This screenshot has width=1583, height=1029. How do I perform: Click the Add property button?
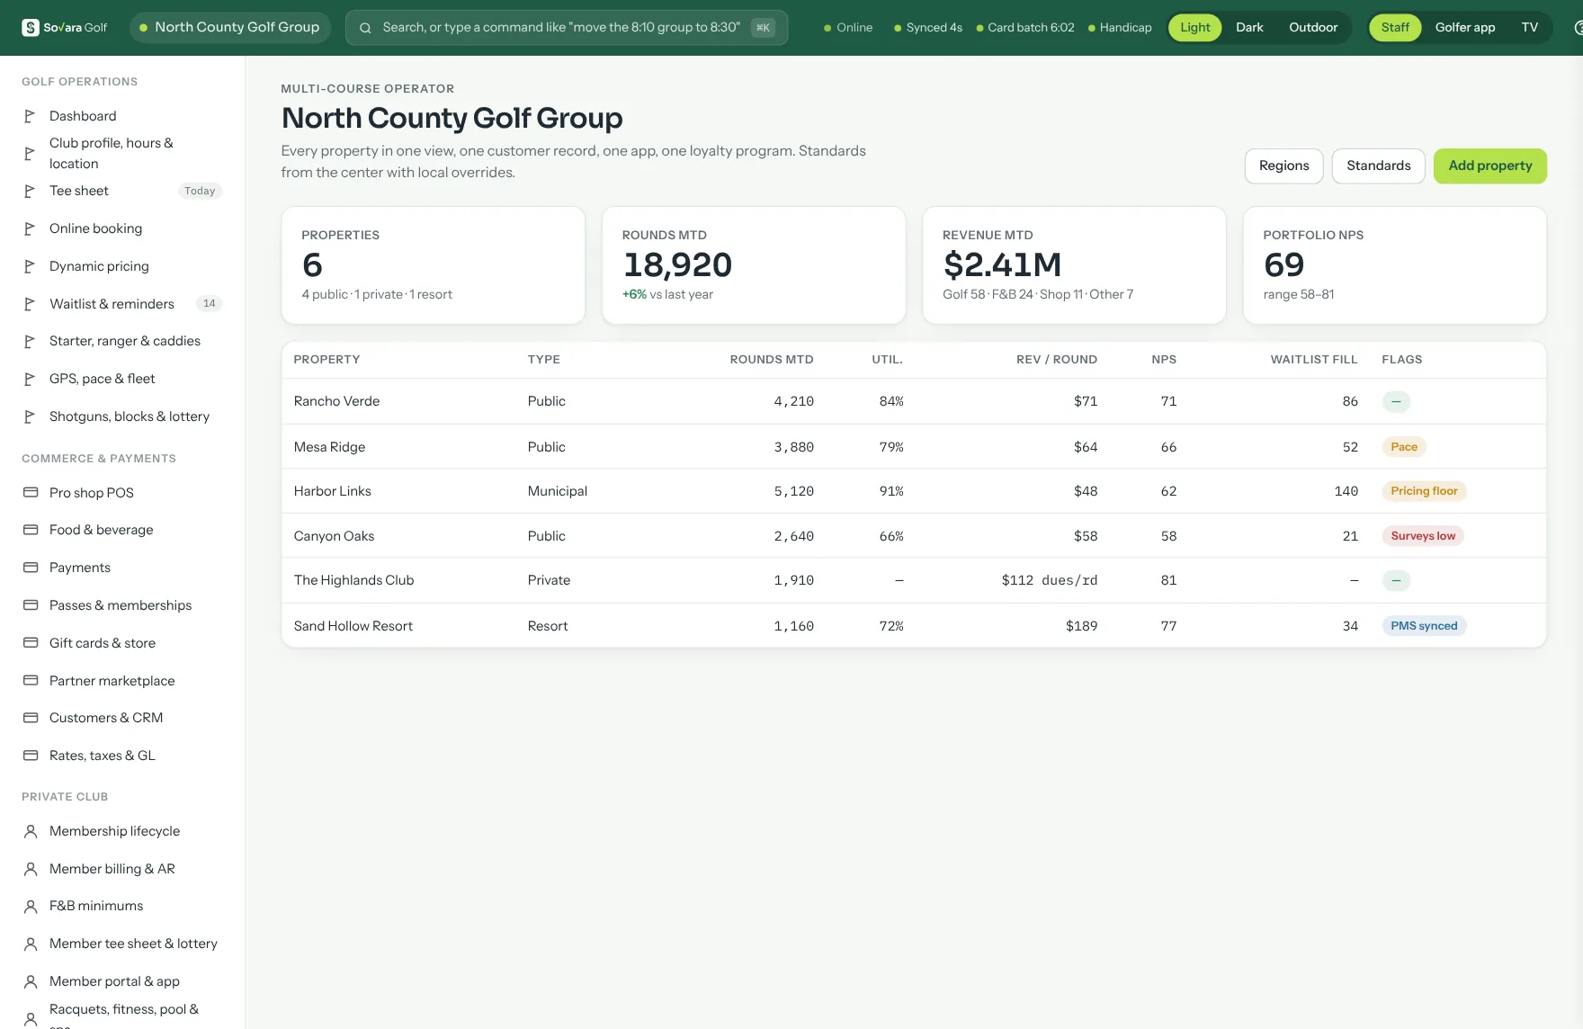coord(1489,166)
